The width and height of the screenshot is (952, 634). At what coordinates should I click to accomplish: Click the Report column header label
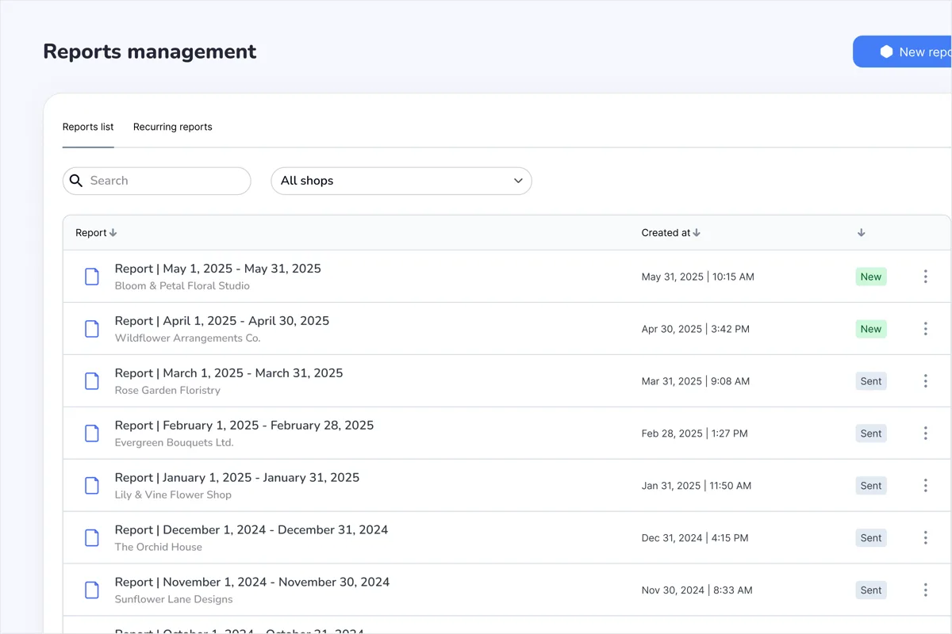coord(91,233)
